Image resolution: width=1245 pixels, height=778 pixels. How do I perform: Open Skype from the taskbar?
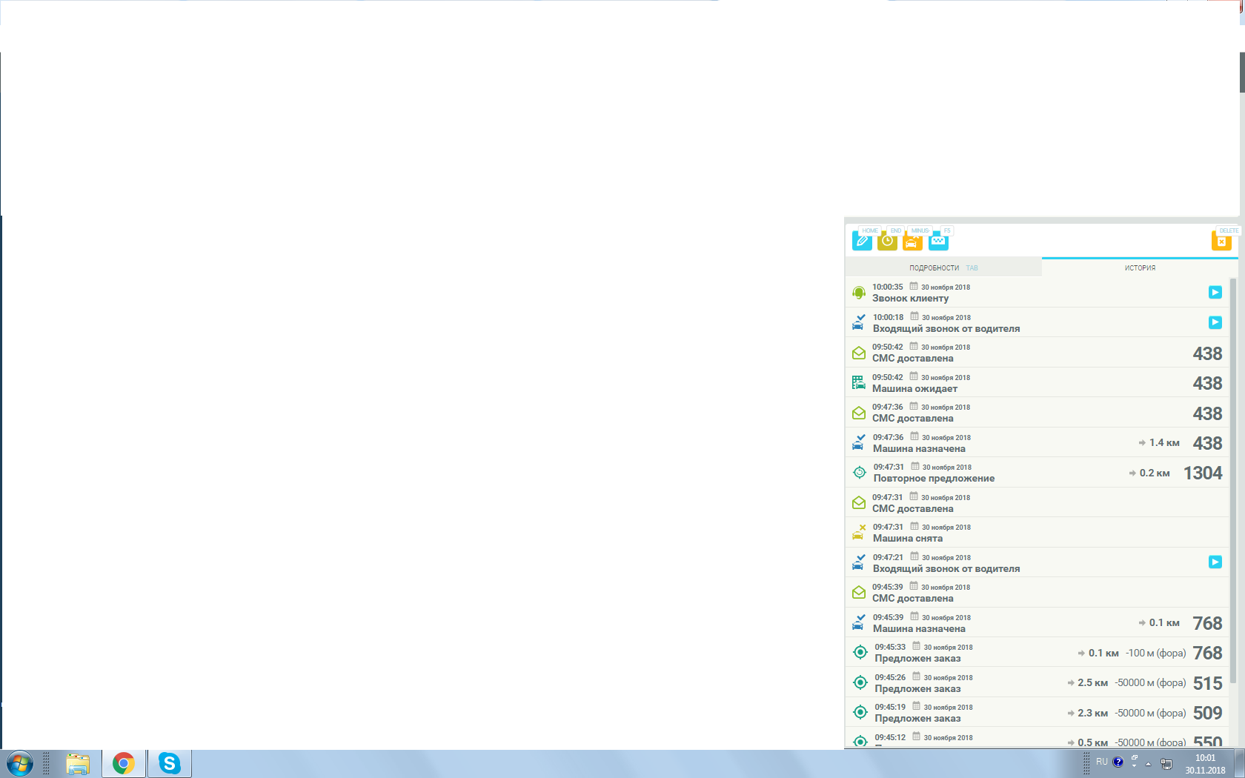tap(170, 763)
